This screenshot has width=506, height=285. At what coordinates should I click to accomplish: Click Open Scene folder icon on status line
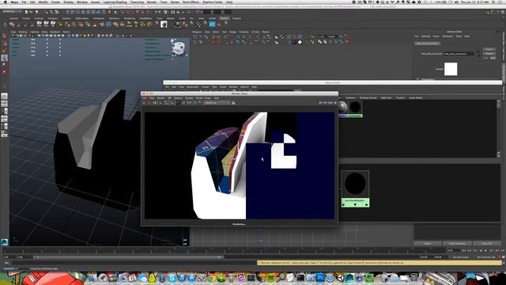point(32,13)
